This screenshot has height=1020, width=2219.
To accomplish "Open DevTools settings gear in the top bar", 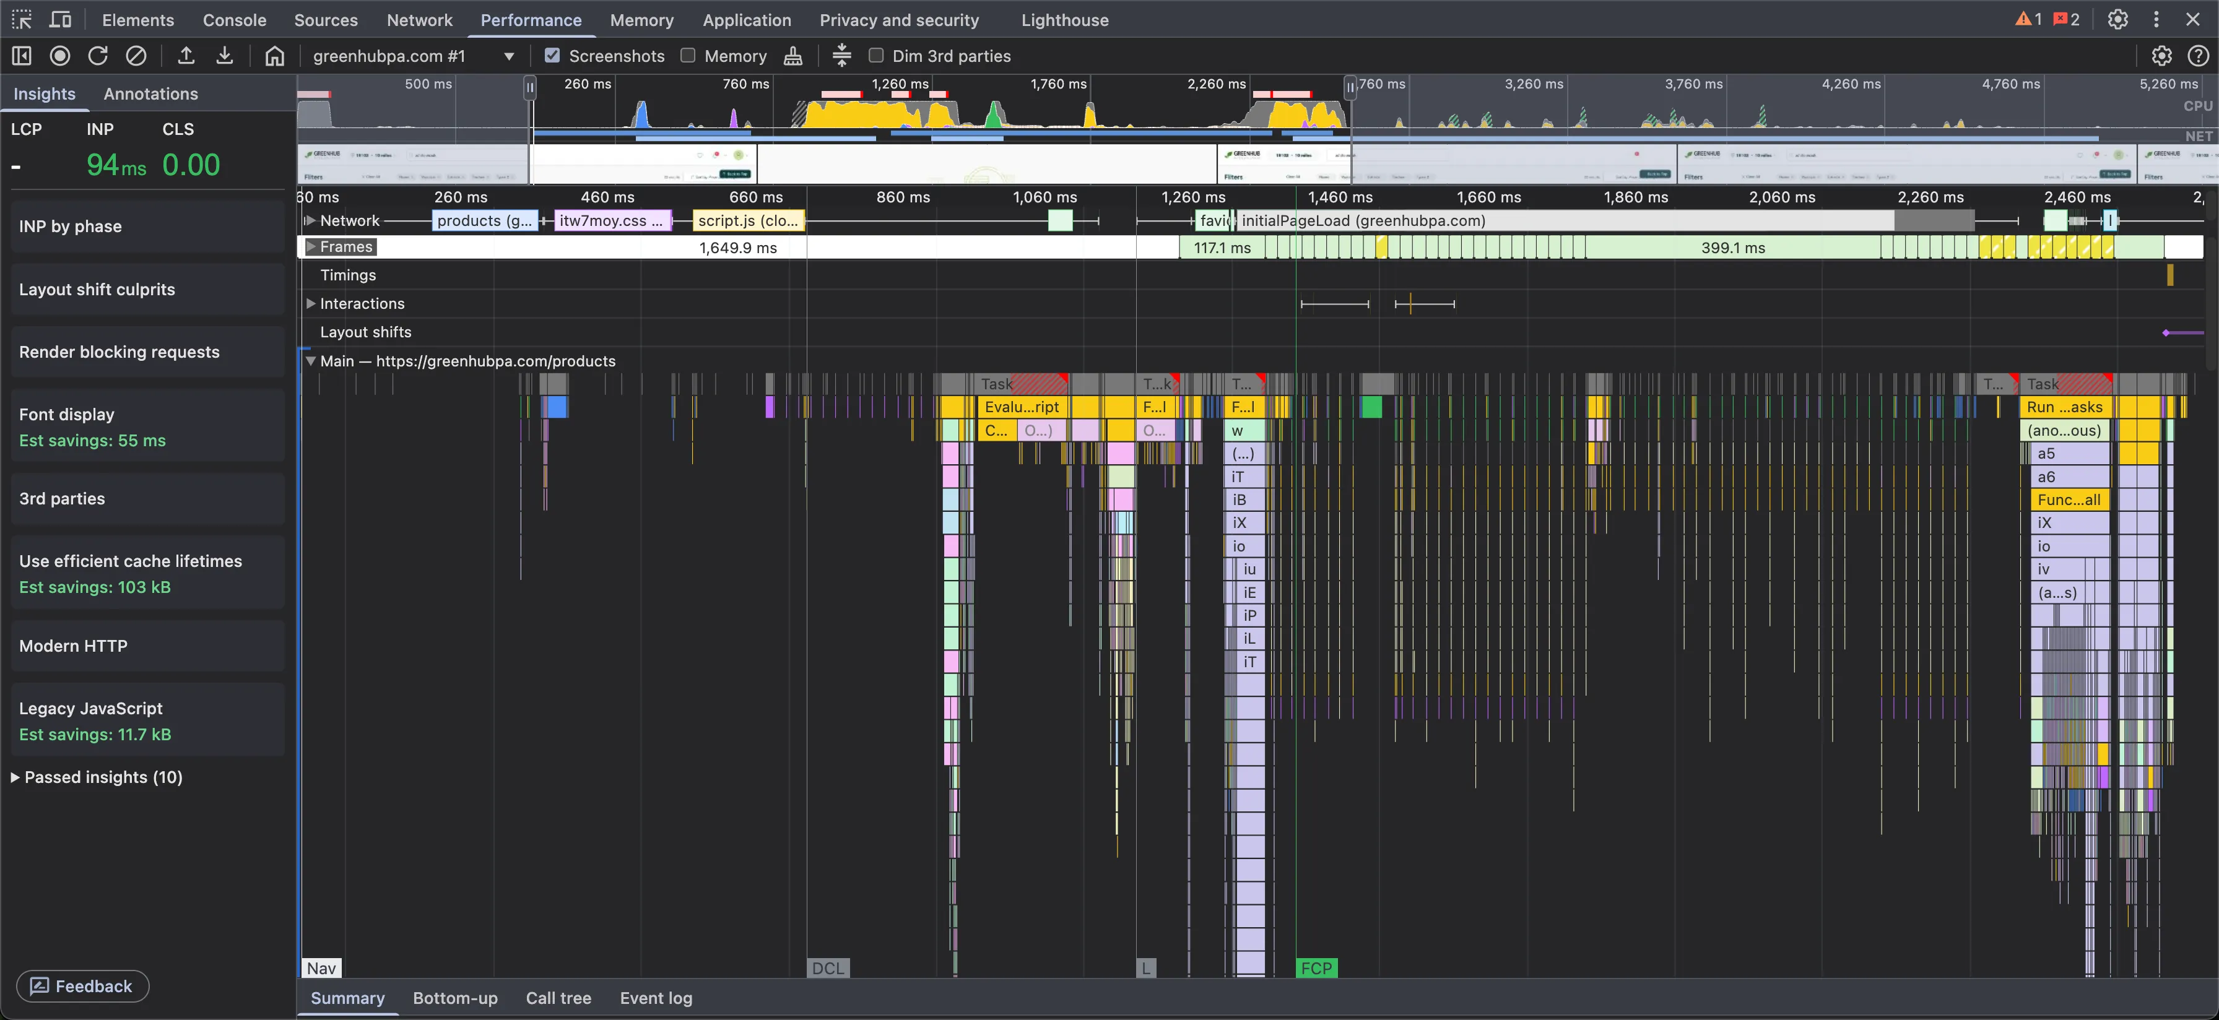I will [x=2117, y=19].
